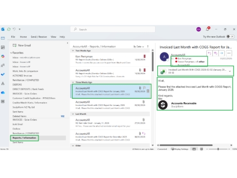Collapse the Three Weeks Ago group
Screen dimensions: 237x178
[73, 82]
